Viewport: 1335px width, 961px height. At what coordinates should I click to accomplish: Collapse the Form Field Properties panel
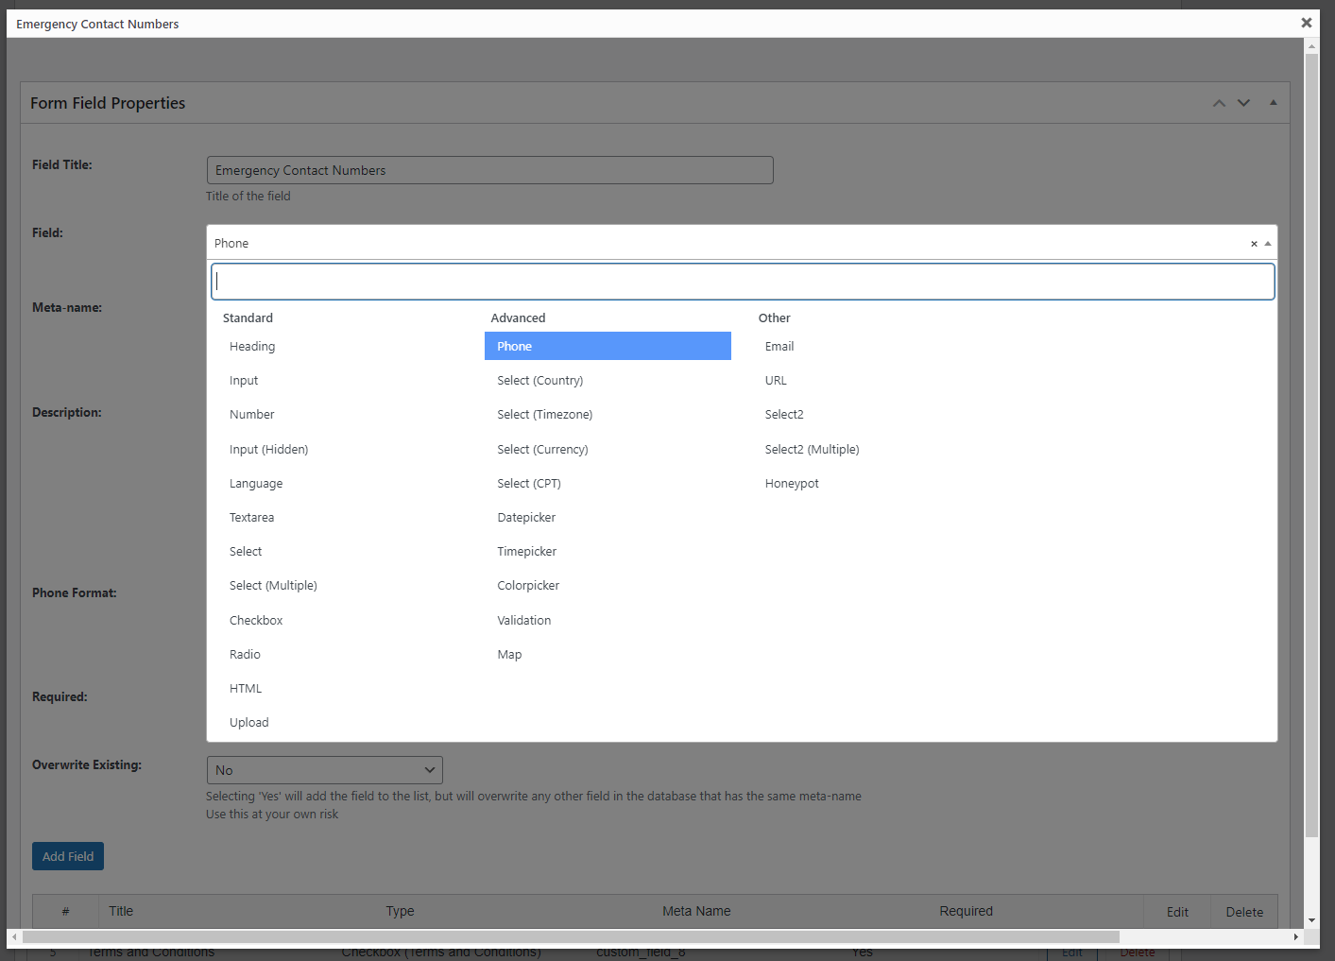tap(1273, 103)
